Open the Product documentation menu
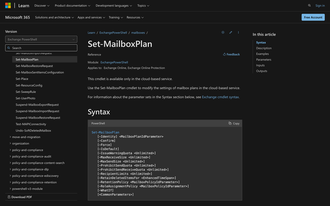 [73, 6]
